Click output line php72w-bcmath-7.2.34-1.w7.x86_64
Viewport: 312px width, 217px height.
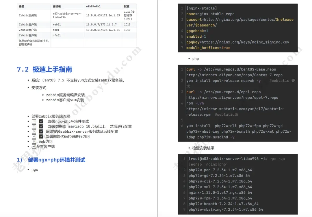coord(223,204)
